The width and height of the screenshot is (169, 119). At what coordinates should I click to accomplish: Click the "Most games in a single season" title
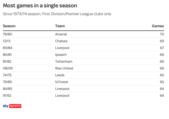[x=39, y=5]
